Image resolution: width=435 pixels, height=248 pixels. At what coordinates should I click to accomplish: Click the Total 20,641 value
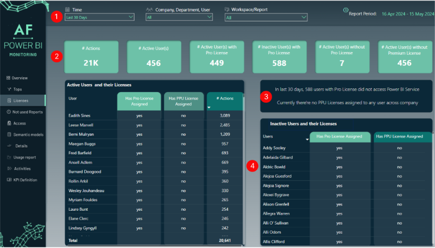225,241
